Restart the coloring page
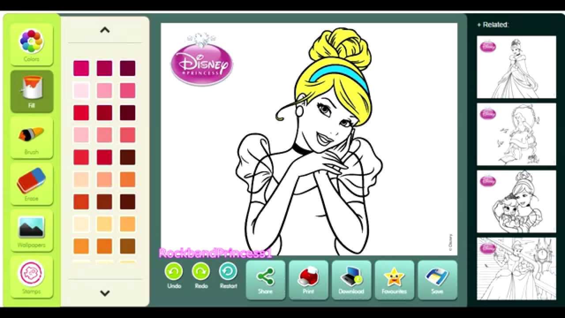The width and height of the screenshot is (565, 318). (228, 275)
